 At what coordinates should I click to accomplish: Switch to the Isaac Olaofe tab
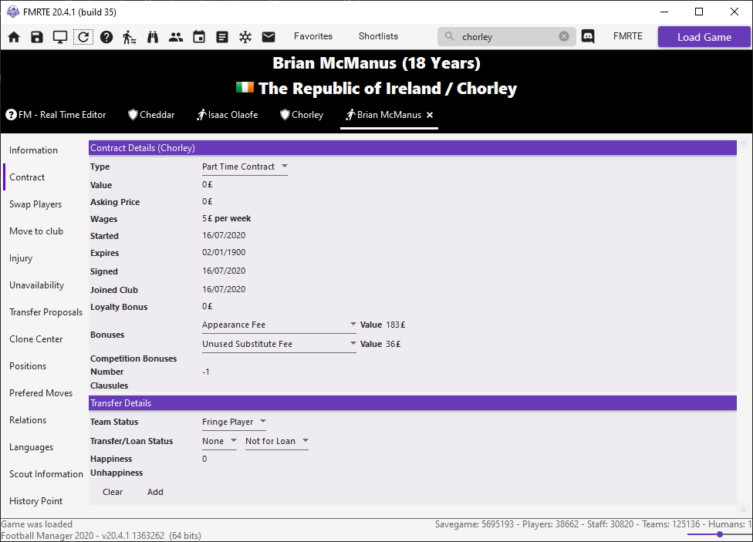[x=227, y=115]
